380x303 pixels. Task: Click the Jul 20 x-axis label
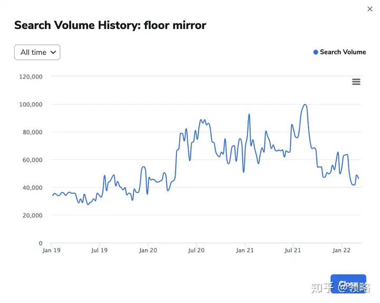click(x=196, y=250)
